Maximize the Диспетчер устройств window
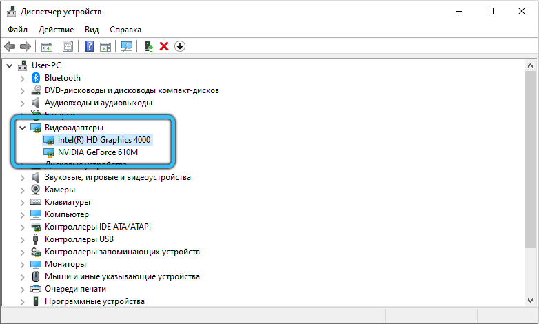539x324 pixels. pyautogui.click(x=490, y=11)
